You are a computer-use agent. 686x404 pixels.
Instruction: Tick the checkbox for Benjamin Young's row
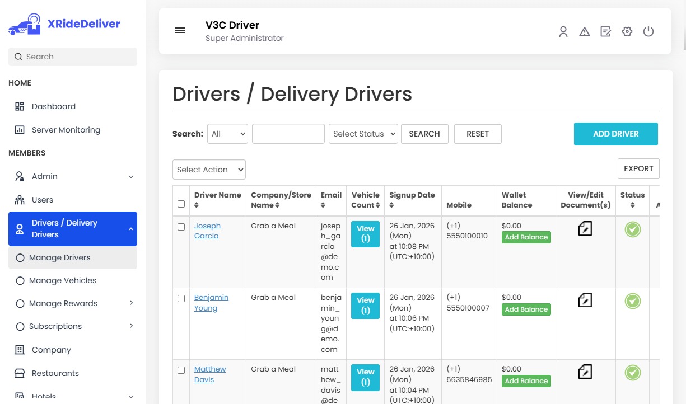coord(181,298)
